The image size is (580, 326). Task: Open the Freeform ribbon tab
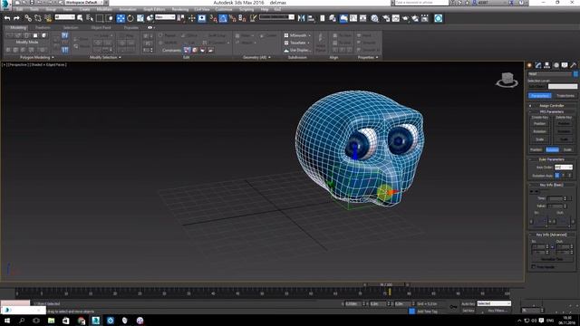(x=43, y=28)
